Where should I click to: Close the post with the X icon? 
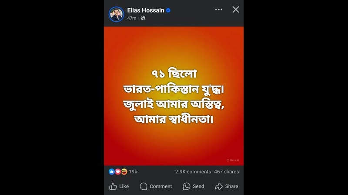click(x=236, y=10)
